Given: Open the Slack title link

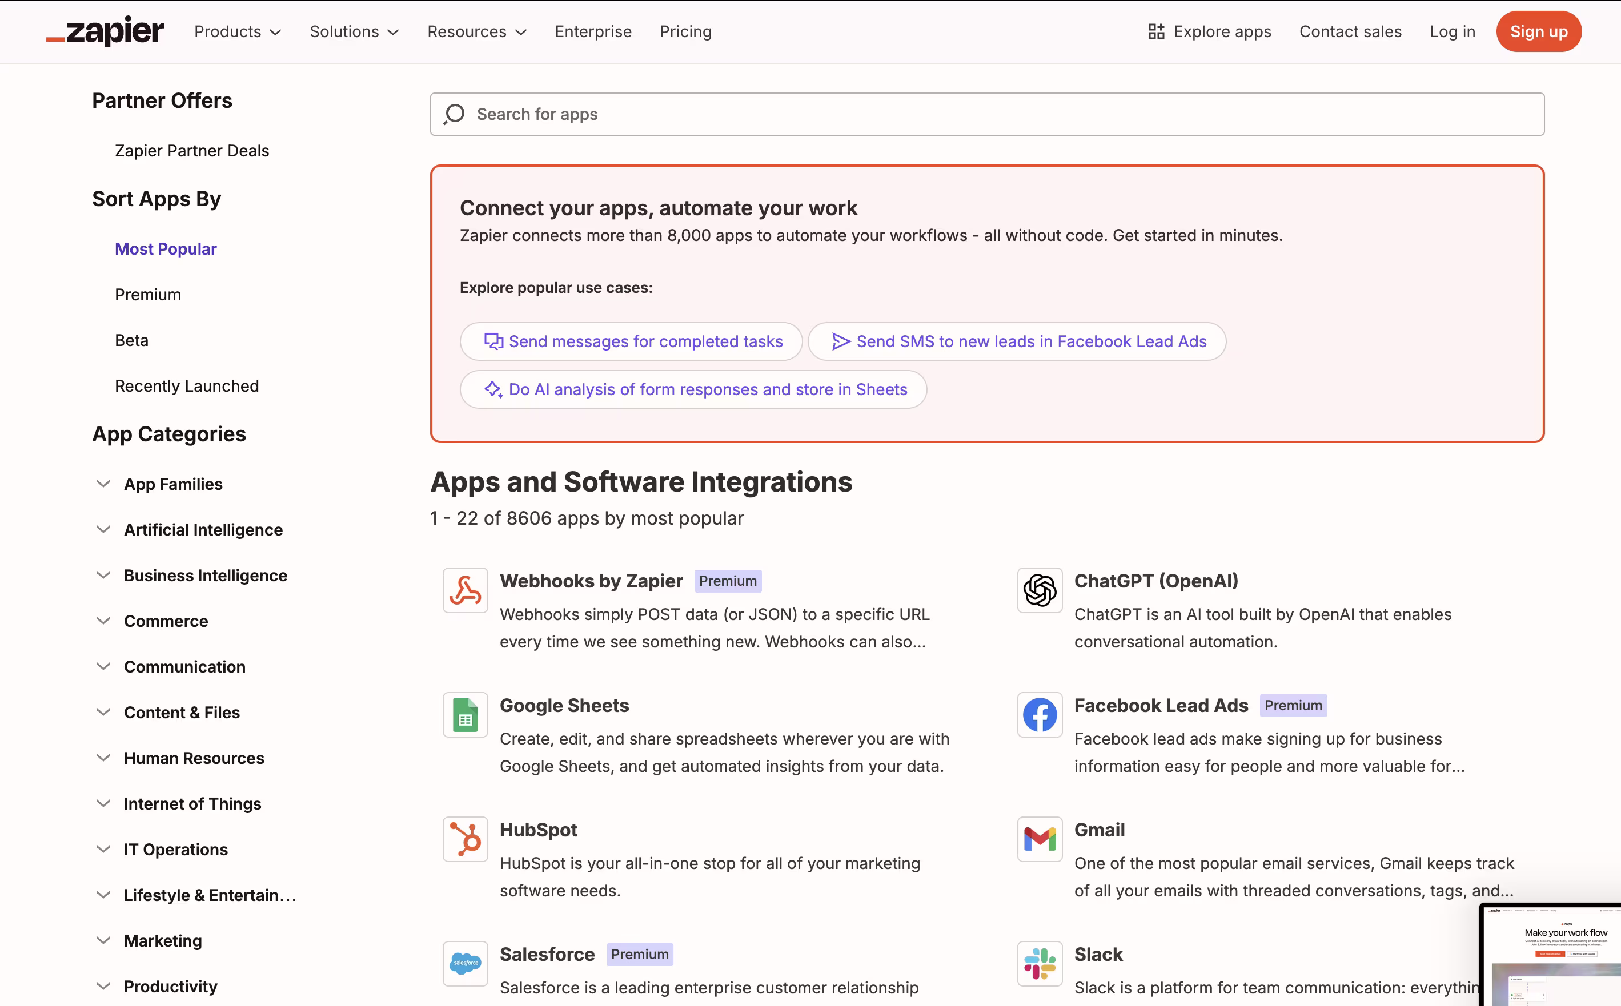Looking at the screenshot, I should pos(1098,954).
